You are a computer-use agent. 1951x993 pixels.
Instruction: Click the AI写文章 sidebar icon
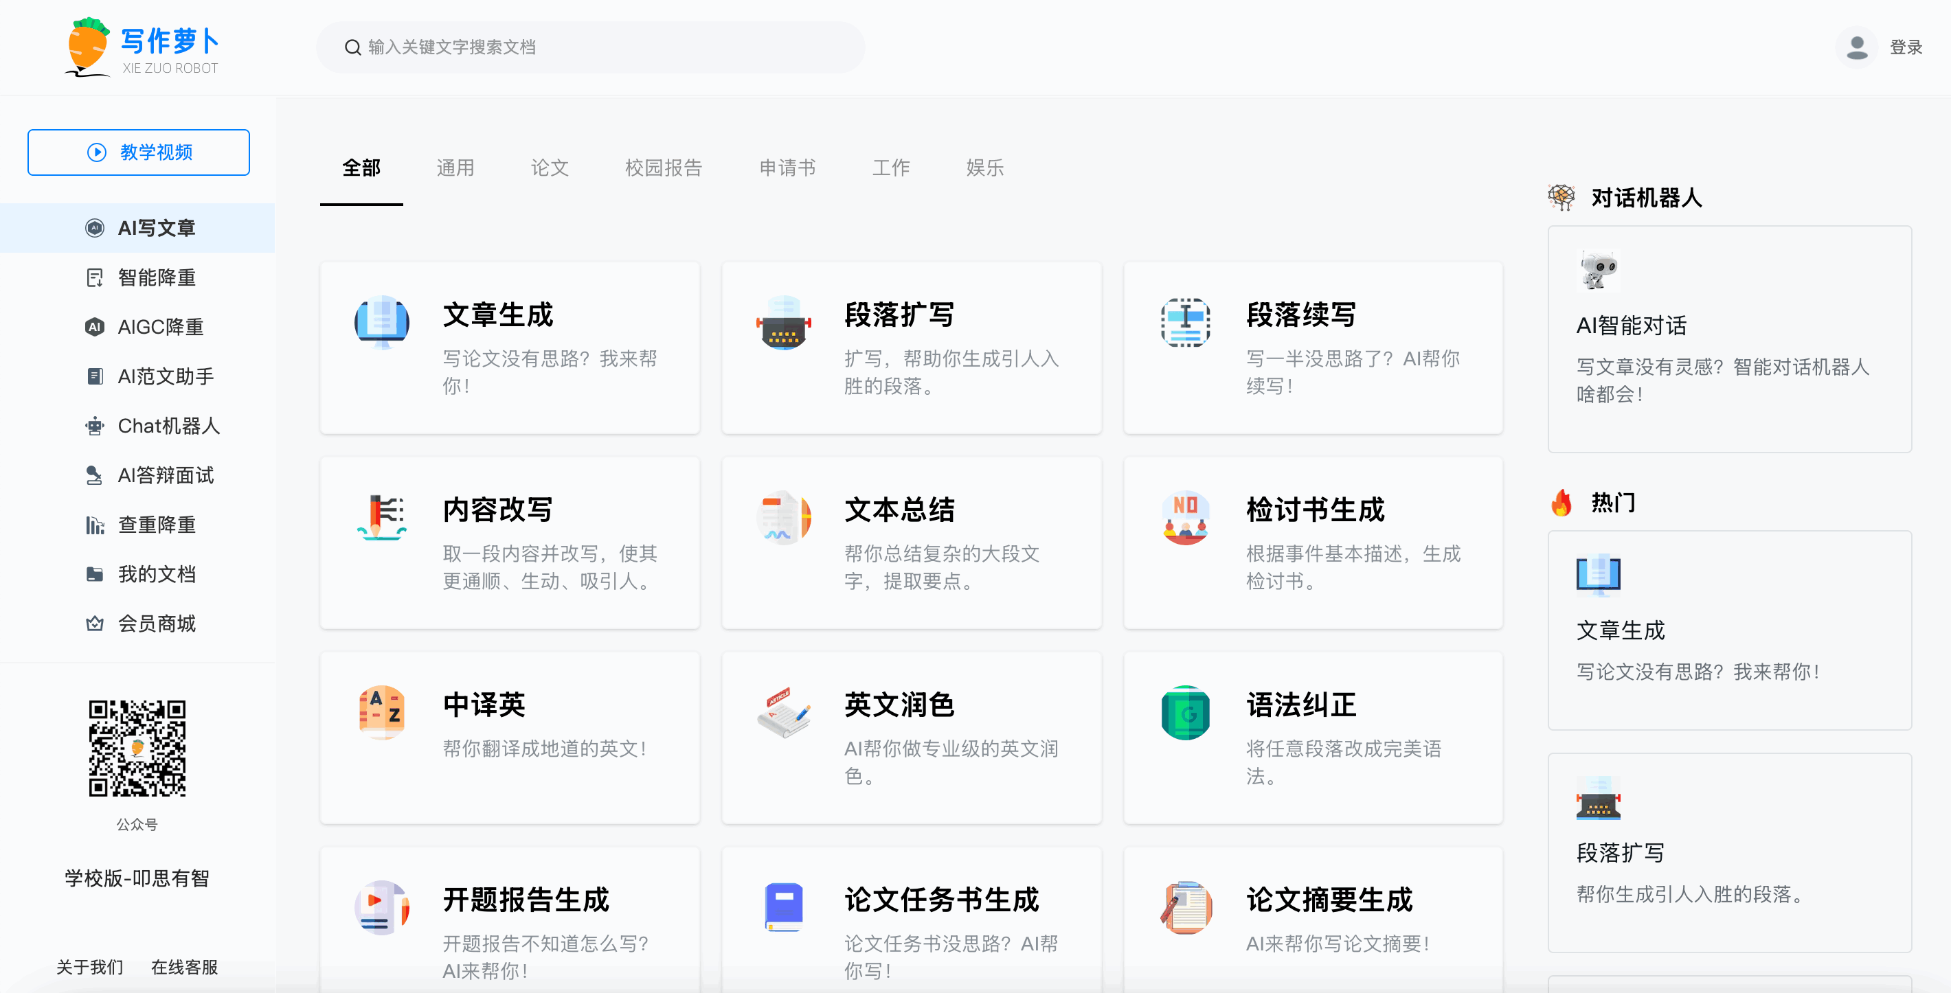point(94,228)
